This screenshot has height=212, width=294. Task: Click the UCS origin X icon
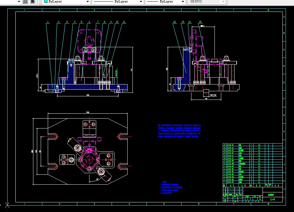(x=7, y=205)
